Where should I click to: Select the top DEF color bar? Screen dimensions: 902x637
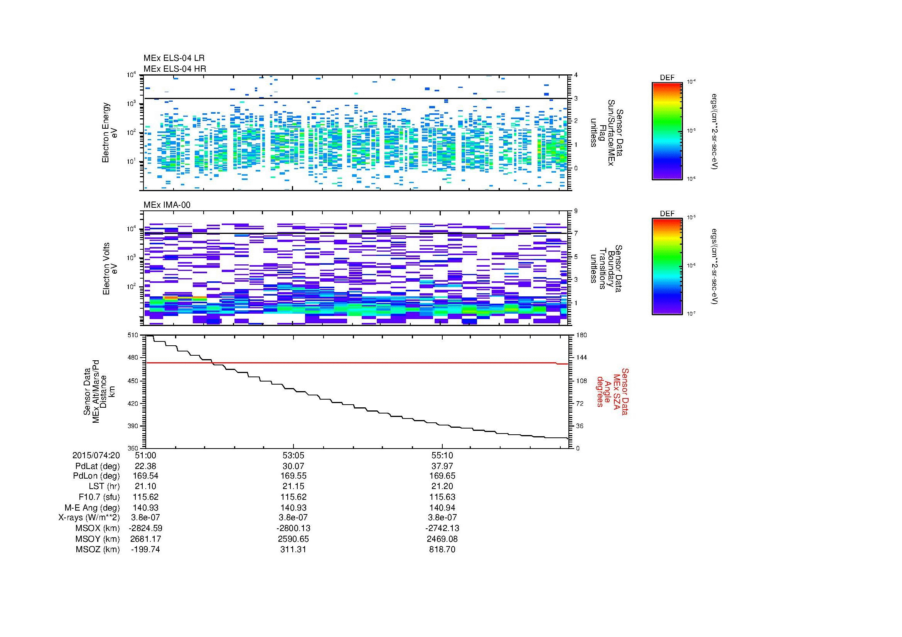coord(667,131)
